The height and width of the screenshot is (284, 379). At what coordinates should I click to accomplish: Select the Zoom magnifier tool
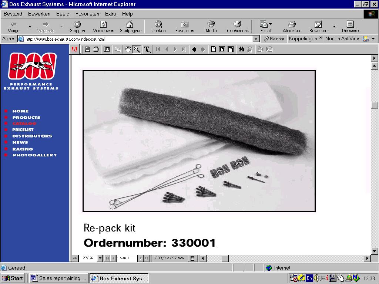coord(137,49)
